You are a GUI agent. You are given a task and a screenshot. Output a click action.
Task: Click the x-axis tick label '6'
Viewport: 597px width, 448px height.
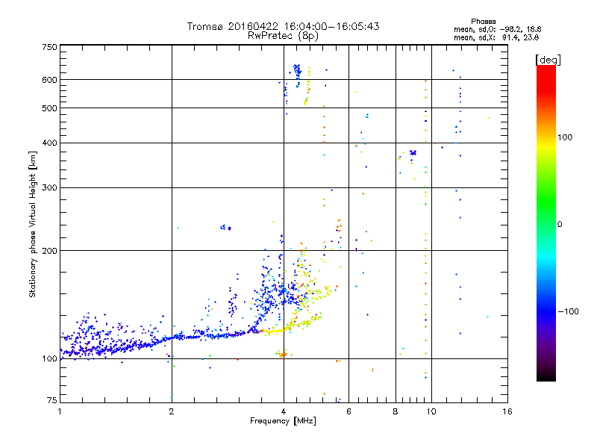coord(348,411)
